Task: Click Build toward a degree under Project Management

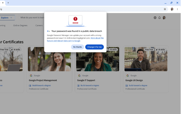Action: click(x=42, y=85)
